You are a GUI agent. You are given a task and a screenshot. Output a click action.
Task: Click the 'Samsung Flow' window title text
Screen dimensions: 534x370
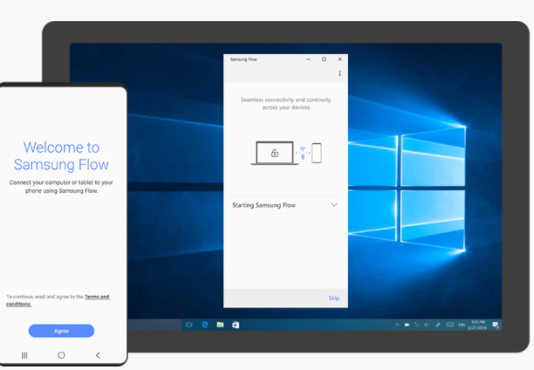click(243, 59)
